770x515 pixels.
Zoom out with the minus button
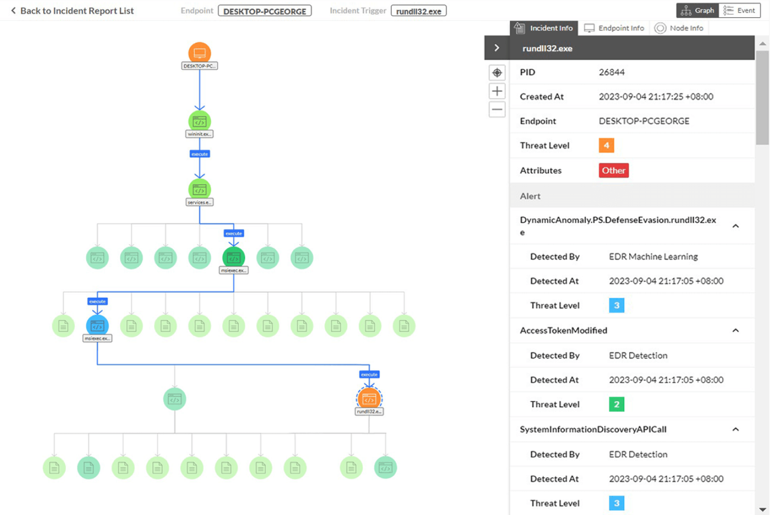(x=497, y=110)
